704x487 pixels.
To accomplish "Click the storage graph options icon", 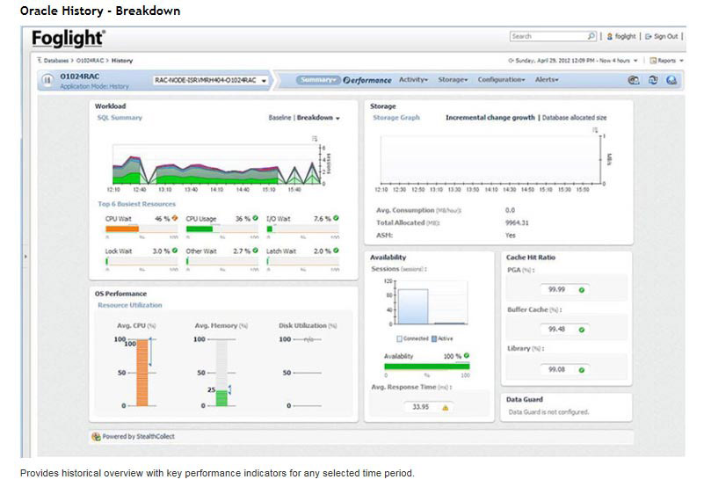I will click(595, 130).
